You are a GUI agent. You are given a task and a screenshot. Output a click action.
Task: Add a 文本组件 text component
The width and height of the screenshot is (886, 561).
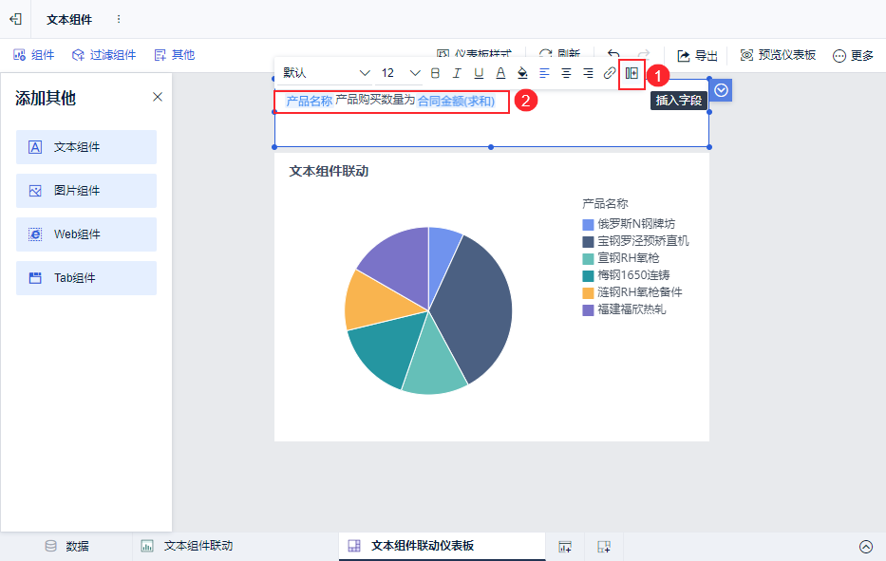(x=86, y=147)
